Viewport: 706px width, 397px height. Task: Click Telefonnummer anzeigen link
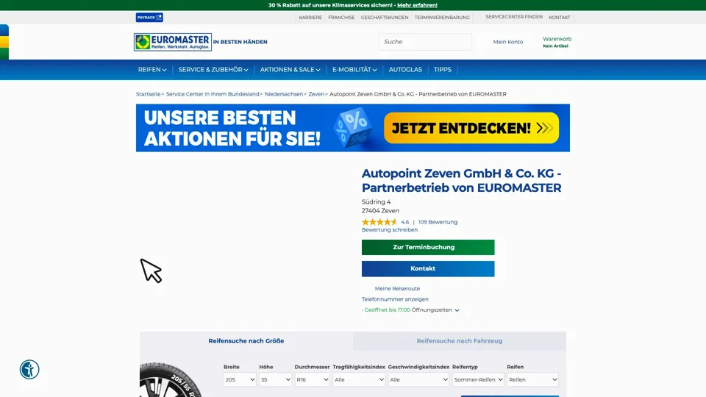tap(395, 299)
